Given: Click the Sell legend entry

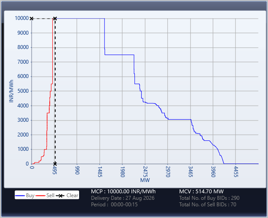Looking at the screenshot, I should (x=45, y=195).
